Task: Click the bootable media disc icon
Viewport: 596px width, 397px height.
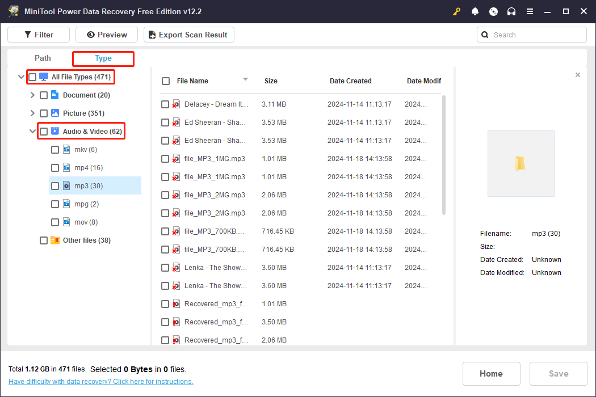Action: click(x=493, y=11)
